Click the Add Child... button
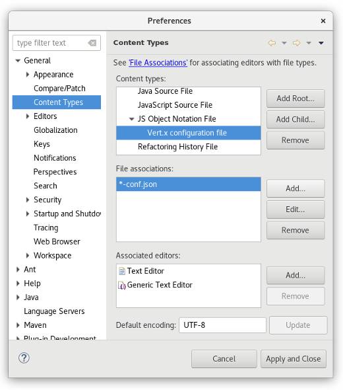Viewport: 343px width, 390px height. click(x=296, y=120)
